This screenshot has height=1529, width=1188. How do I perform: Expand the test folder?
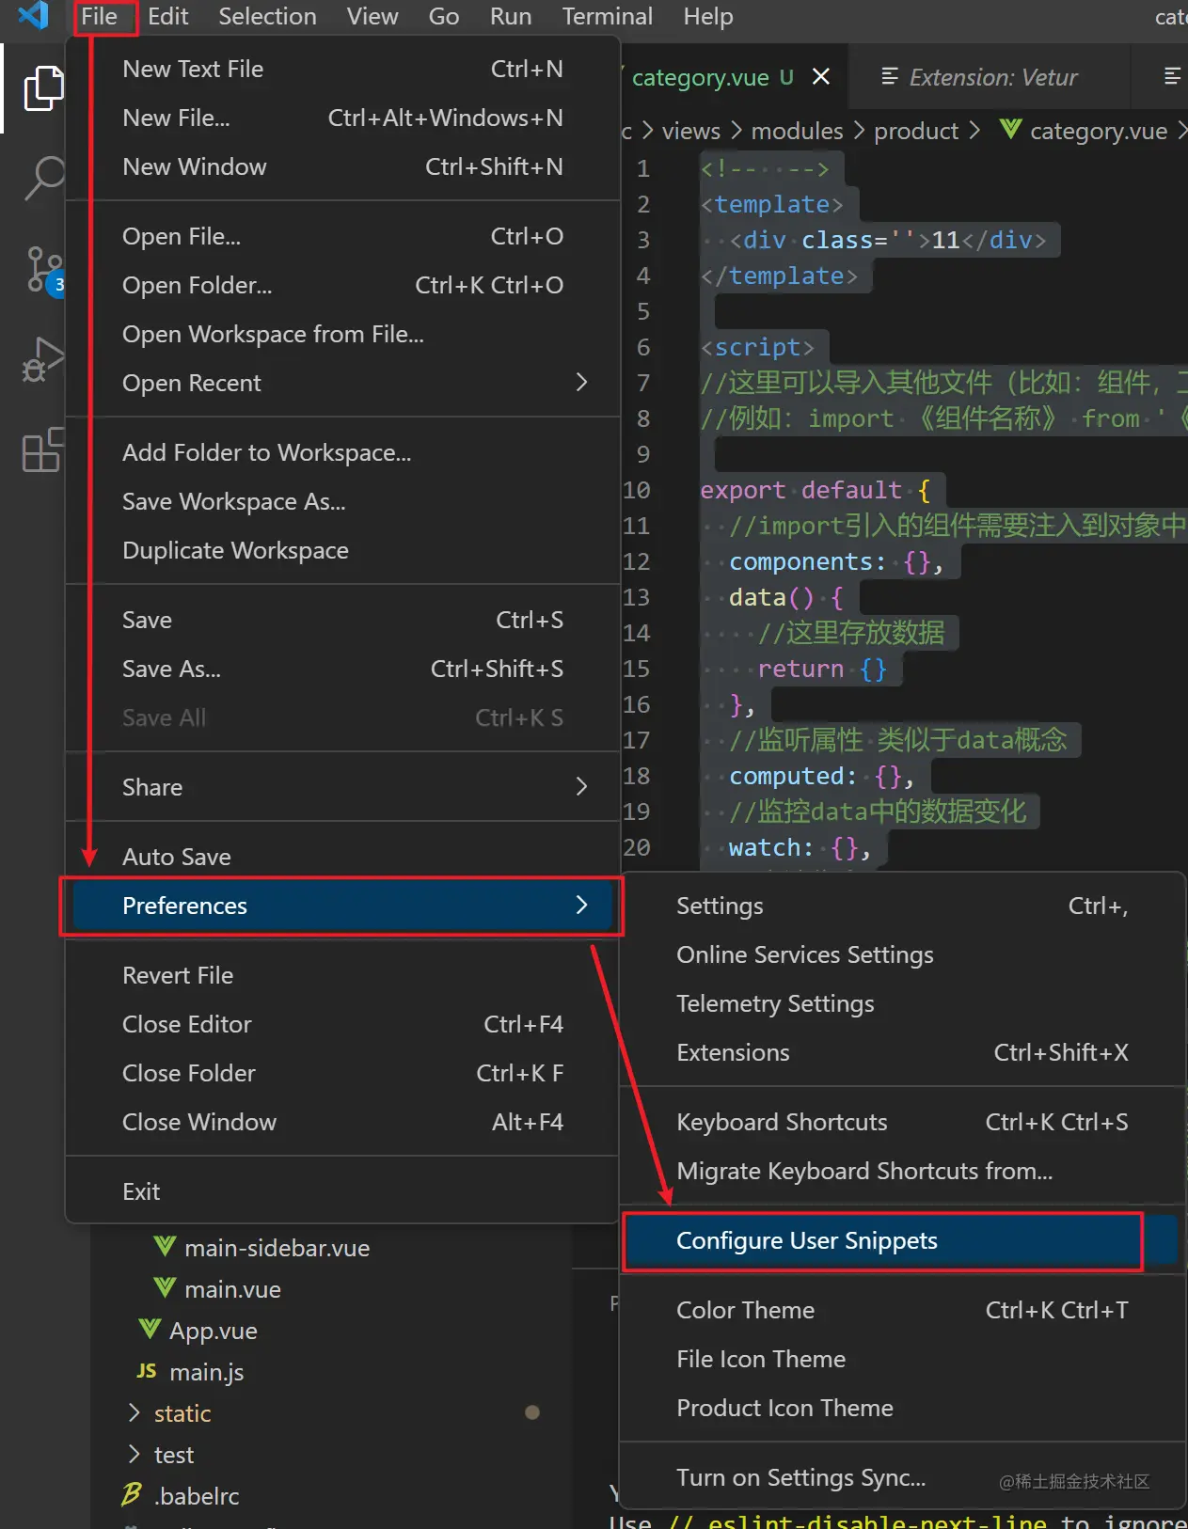[134, 1454]
